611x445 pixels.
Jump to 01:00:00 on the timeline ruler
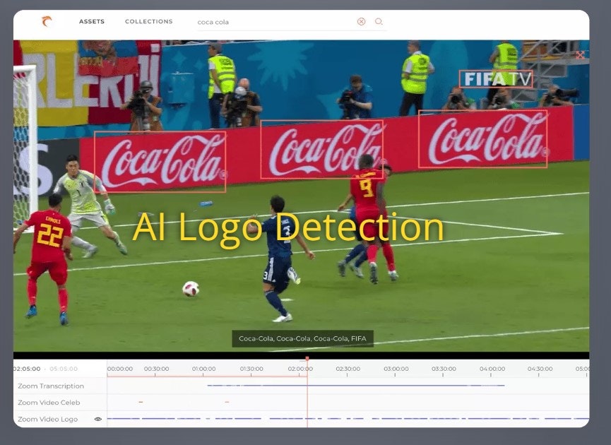203,369
